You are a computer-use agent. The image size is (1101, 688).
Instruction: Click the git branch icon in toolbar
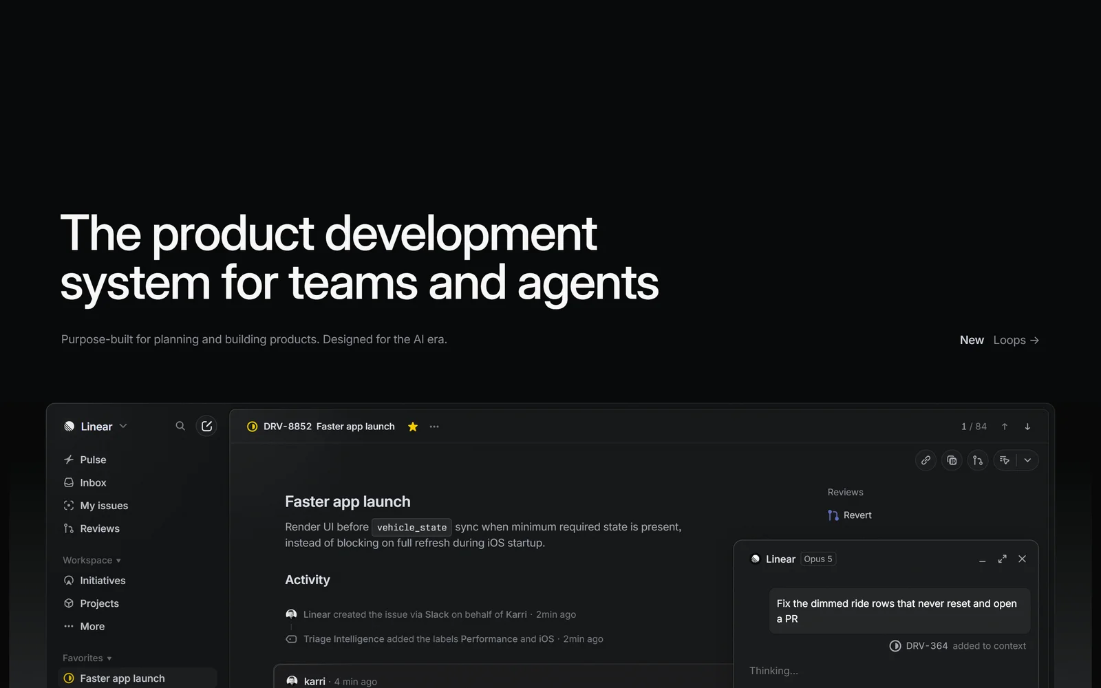coord(978,460)
